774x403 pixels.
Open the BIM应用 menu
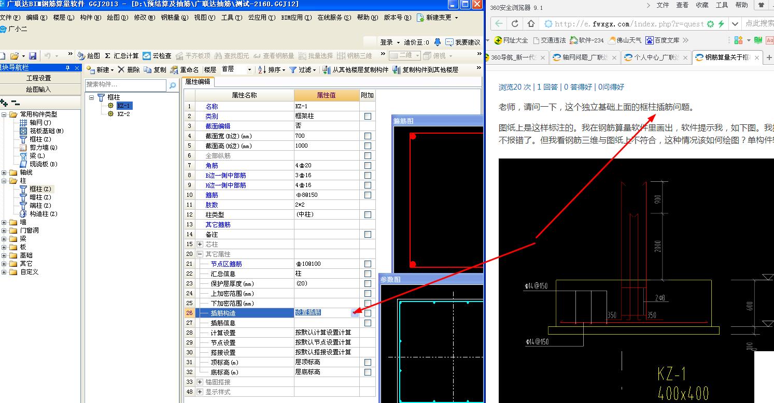[x=296, y=18]
